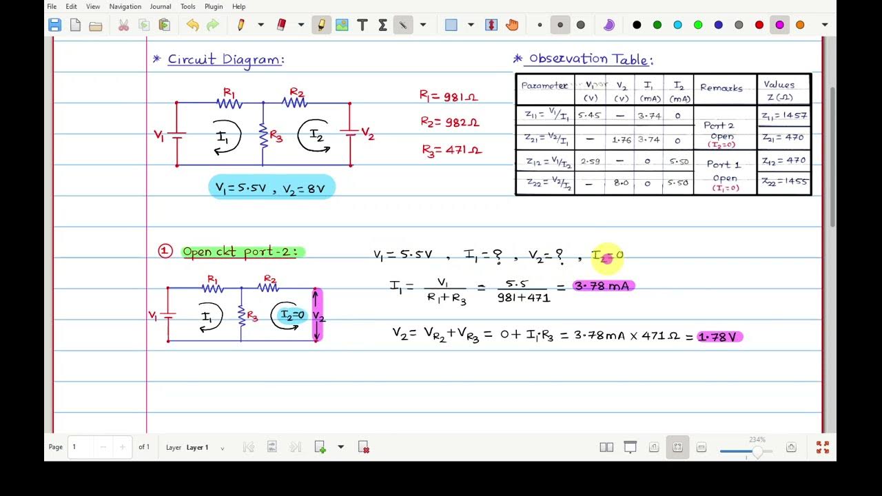Toggle presentation mode

(x=630, y=447)
